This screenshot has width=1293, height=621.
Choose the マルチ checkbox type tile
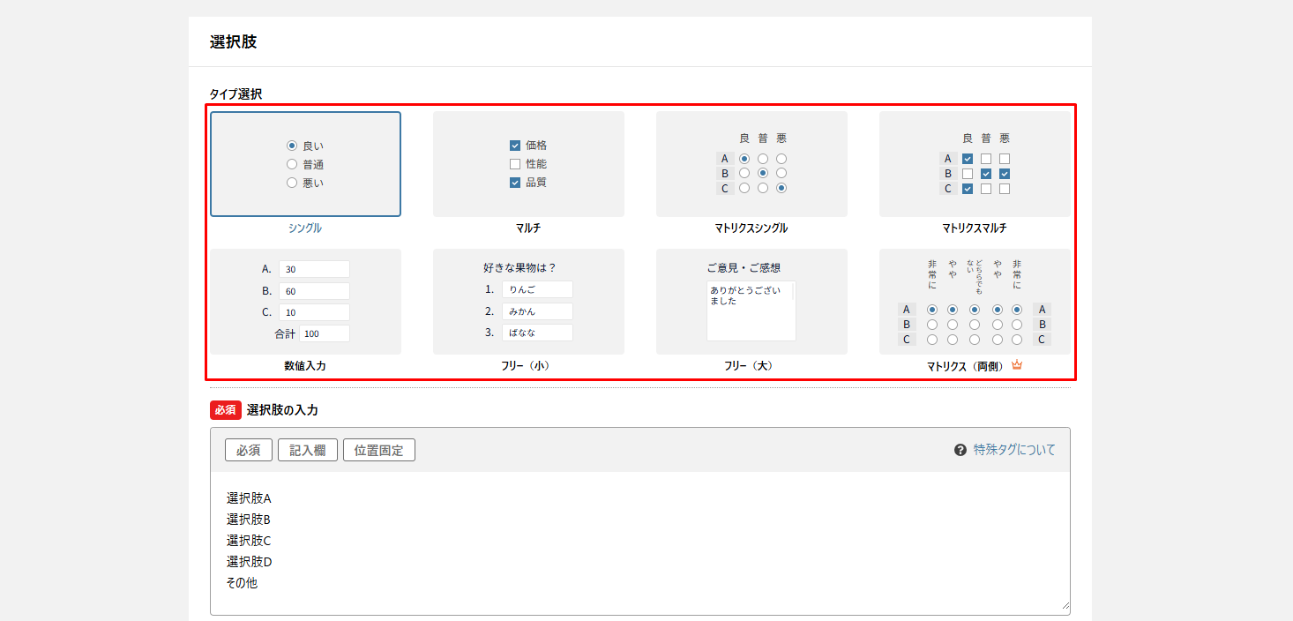(x=528, y=164)
